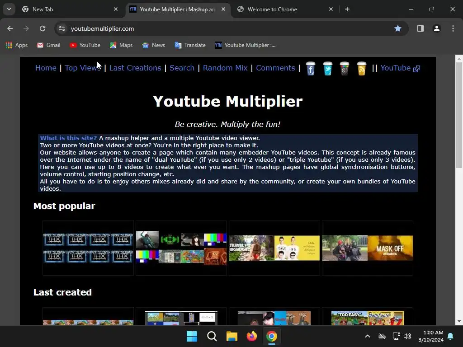463x347 pixels.
Task: Open a new browser tab
Action: click(347, 9)
